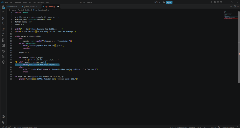Click the lightbulb code action on line 22
This screenshot has width=240, height=128.
(16, 62)
